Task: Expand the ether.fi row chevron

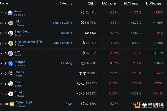Action: (x=2, y=84)
